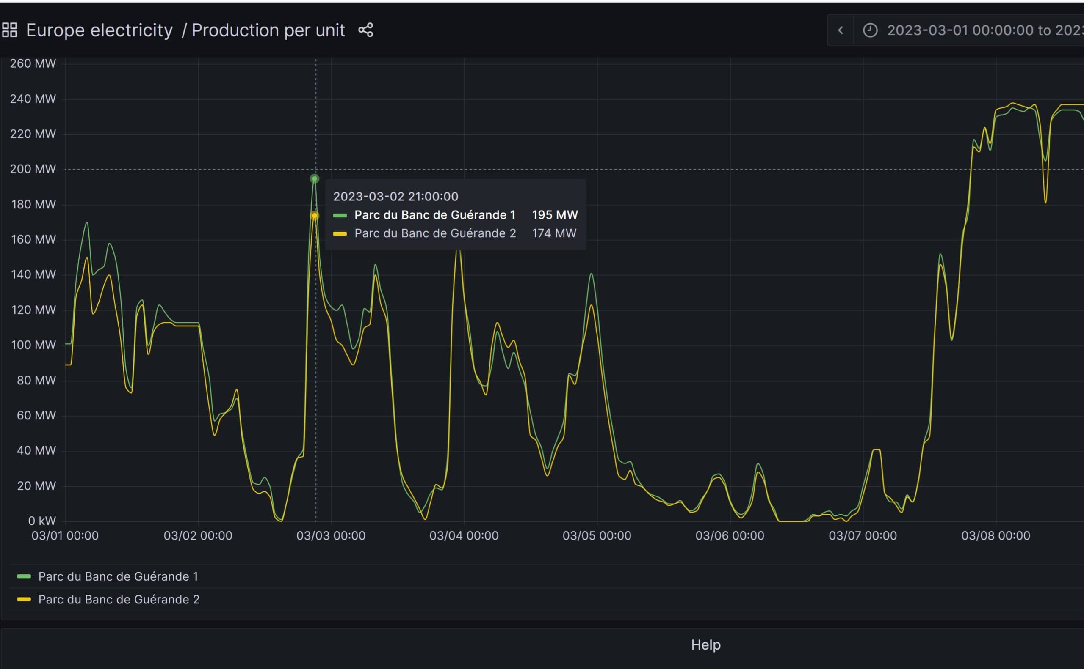Click the dashboards grid icon
The height and width of the screenshot is (669, 1084).
[10, 30]
